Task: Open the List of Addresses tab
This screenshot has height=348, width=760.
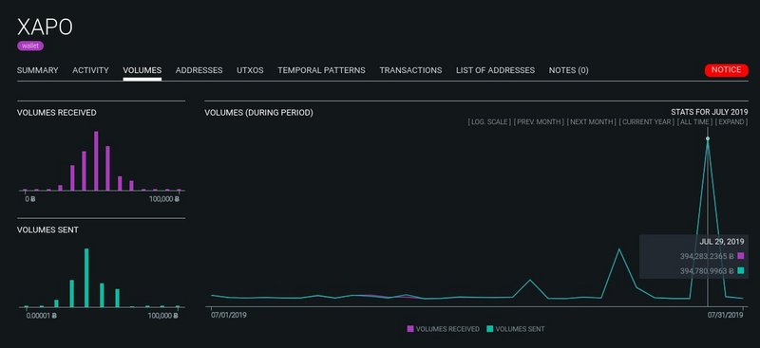Action: click(x=495, y=70)
